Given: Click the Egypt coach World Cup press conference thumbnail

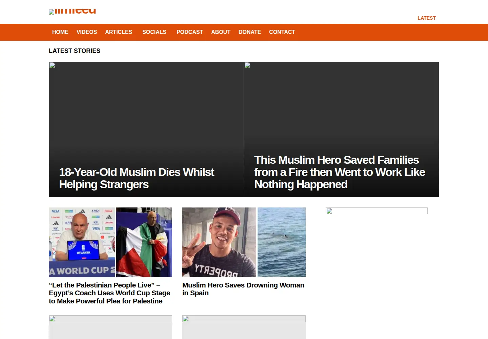Looking at the screenshot, I should pyautogui.click(x=110, y=242).
